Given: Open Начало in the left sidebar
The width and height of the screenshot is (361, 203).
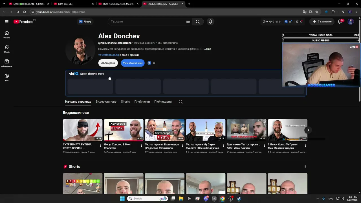Looking at the screenshot, I should pos(7,35).
